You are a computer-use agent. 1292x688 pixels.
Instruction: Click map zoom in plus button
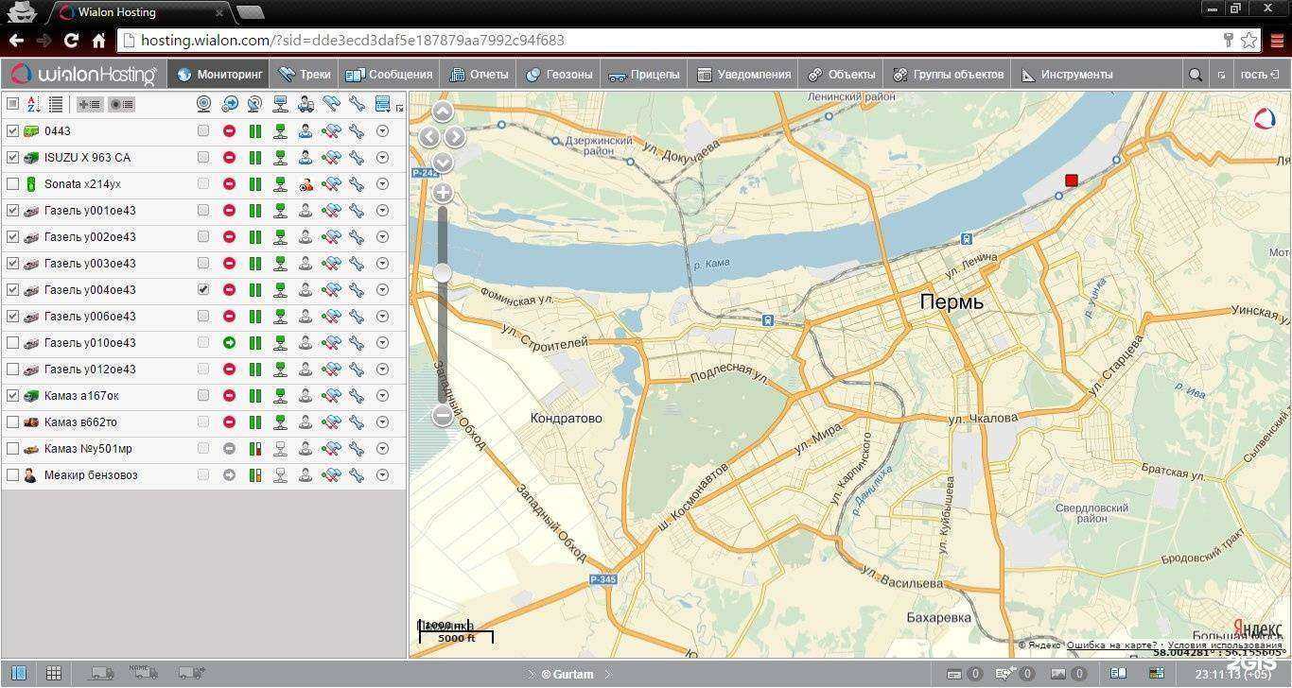tap(443, 194)
